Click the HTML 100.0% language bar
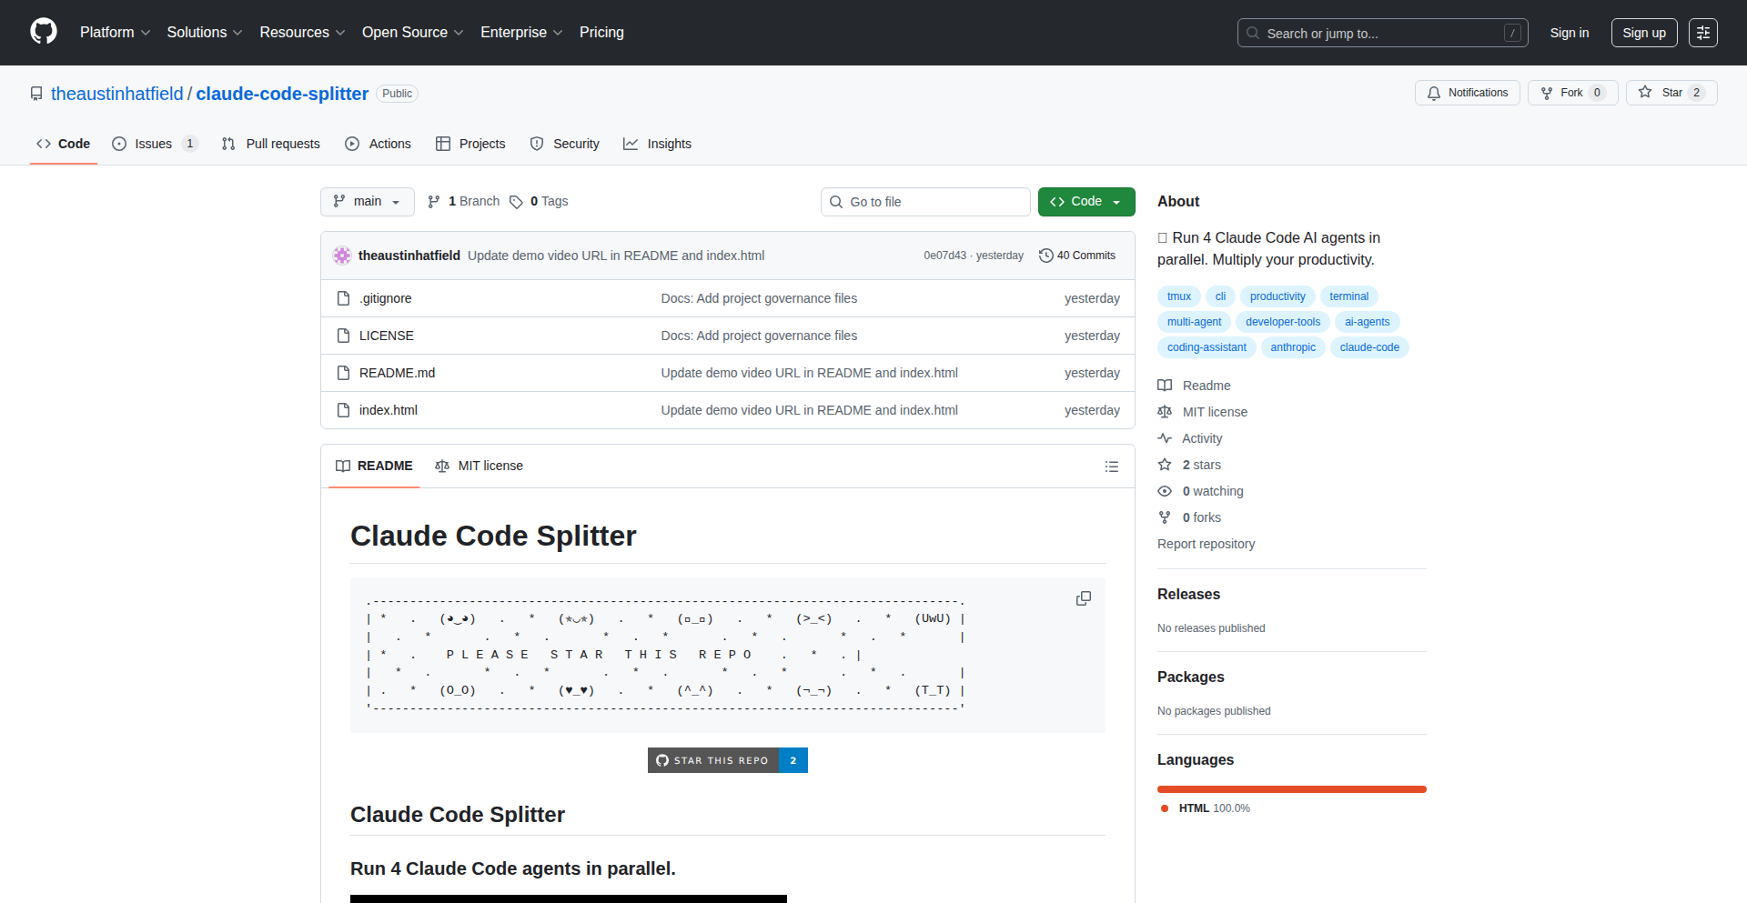This screenshot has height=903, width=1747. [1291, 788]
